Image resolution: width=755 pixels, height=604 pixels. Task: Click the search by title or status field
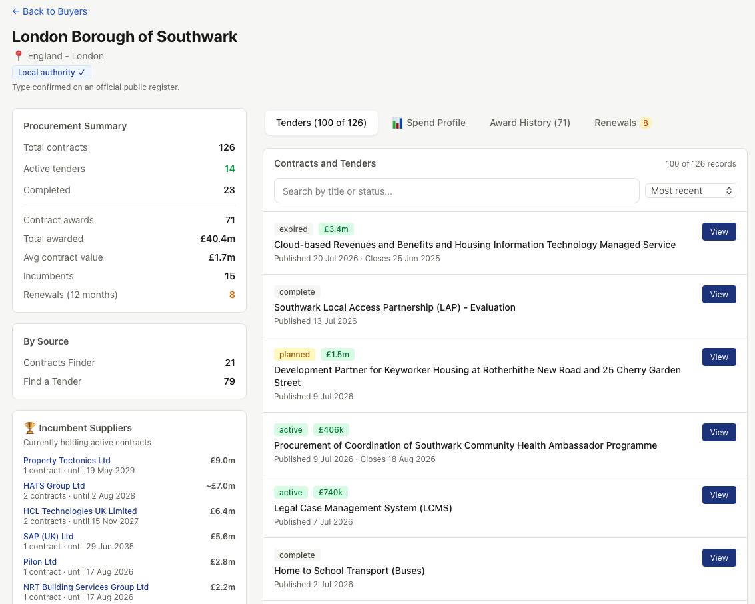point(456,191)
